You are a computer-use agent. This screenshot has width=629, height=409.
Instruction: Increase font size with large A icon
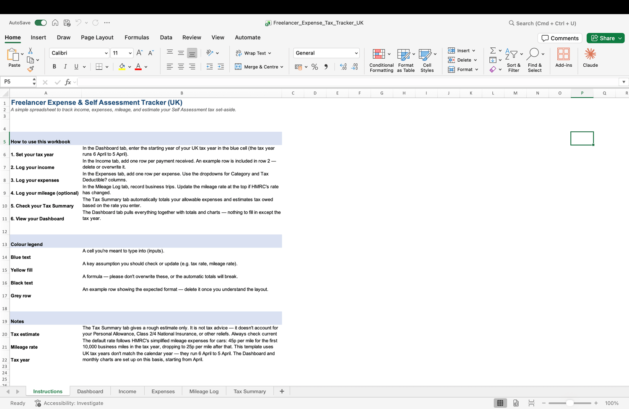pyautogui.click(x=140, y=53)
